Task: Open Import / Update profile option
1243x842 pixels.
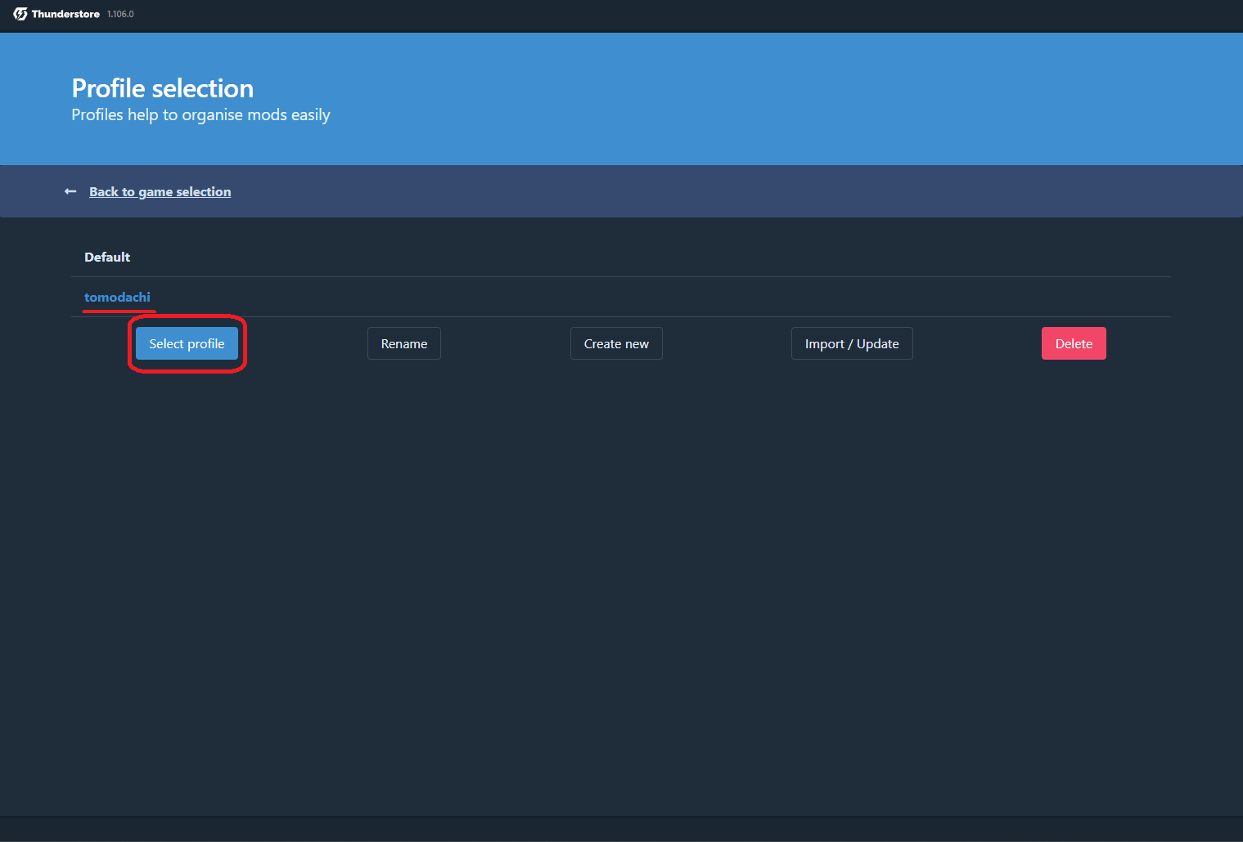Action: pos(851,343)
